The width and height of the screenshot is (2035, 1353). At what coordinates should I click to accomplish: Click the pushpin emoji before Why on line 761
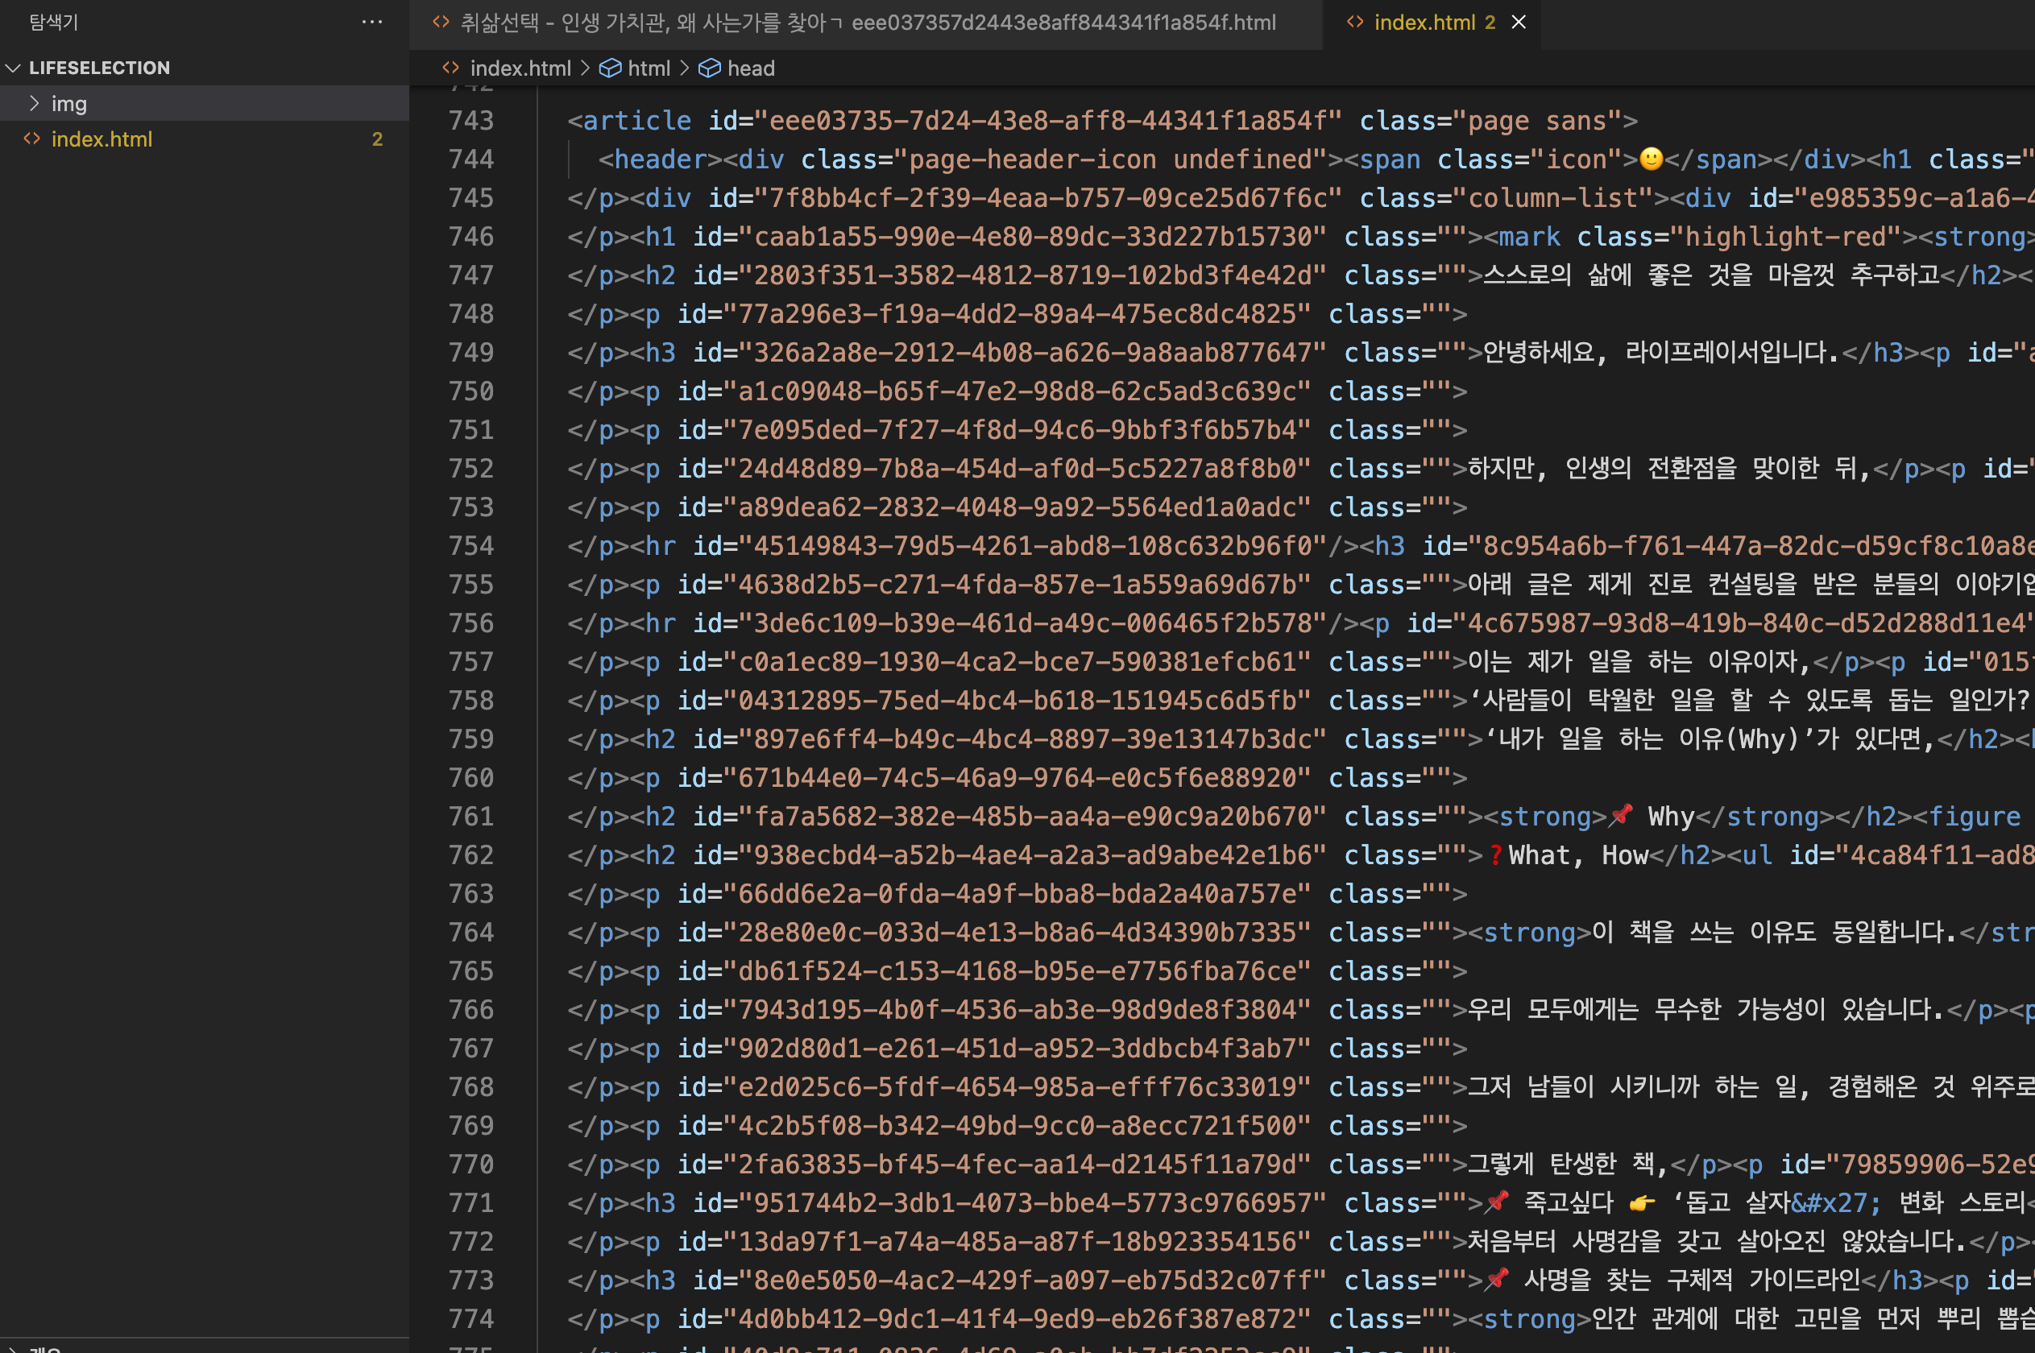pyautogui.click(x=1622, y=815)
